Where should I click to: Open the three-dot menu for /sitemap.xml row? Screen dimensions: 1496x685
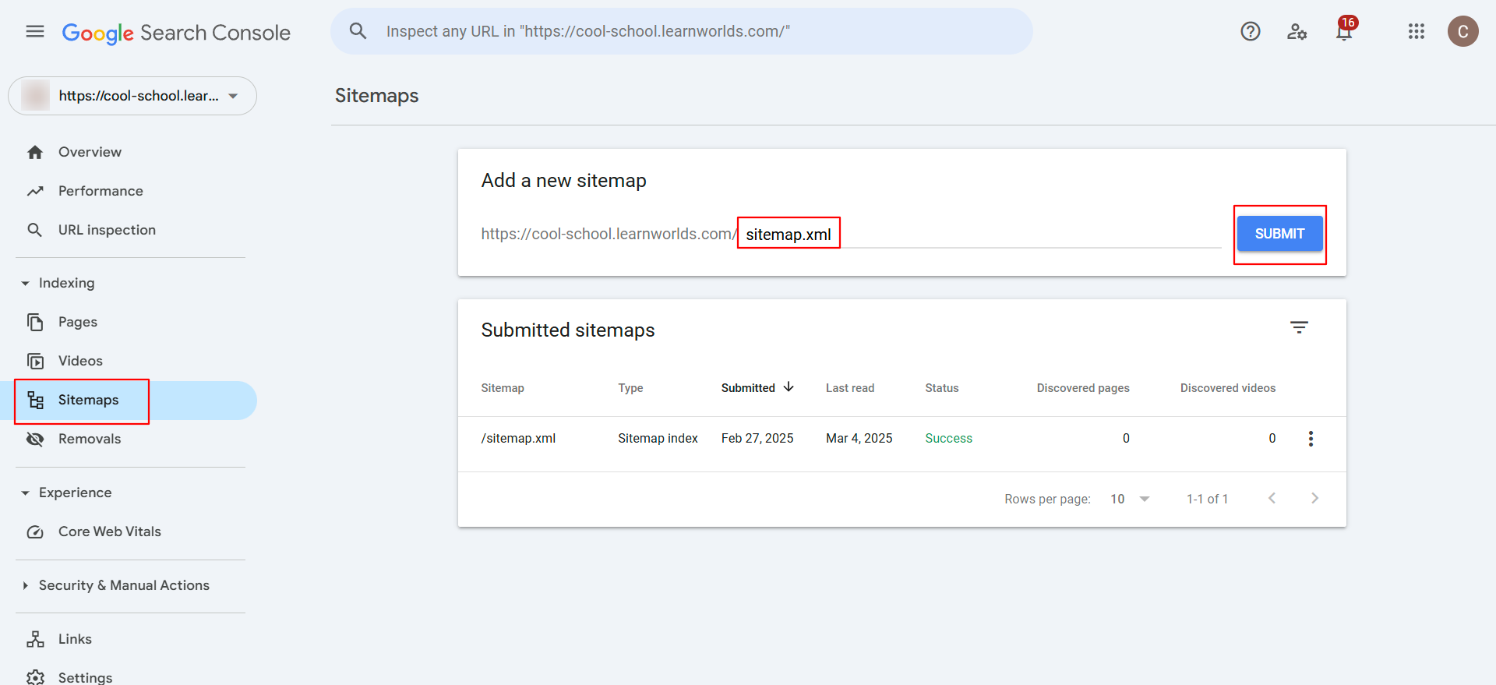coord(1311,439)
